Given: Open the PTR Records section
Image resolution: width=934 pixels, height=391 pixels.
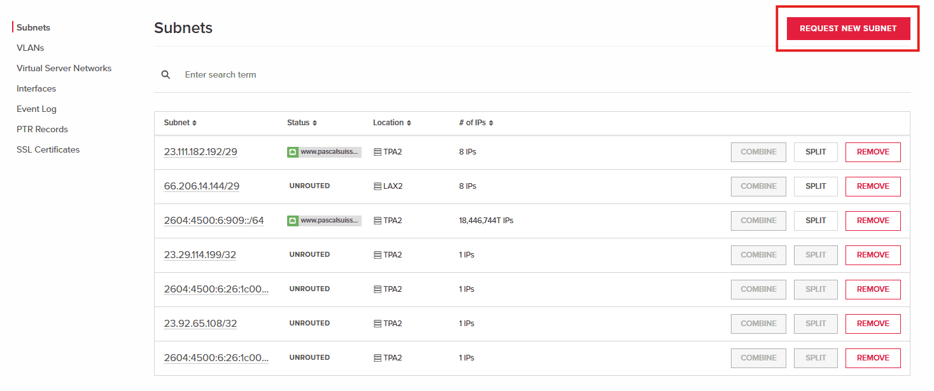Looking at the screenshot, I should click(42, 128).
